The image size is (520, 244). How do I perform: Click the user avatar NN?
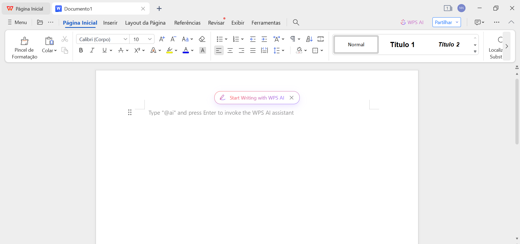coord(461,8)
